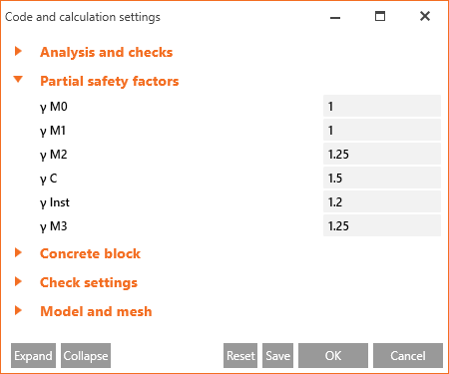Select the Model and mesh heading
The height and width of the screenshot is (374, 449).
pos(96,311)
